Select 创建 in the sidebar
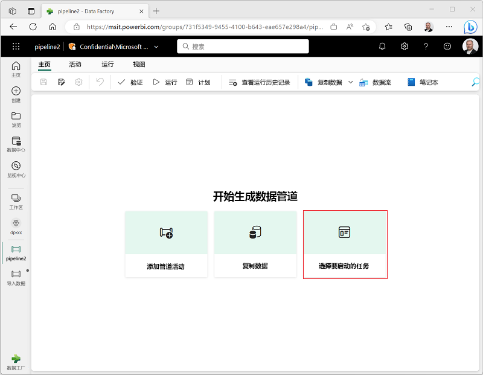 click(16, 95)
